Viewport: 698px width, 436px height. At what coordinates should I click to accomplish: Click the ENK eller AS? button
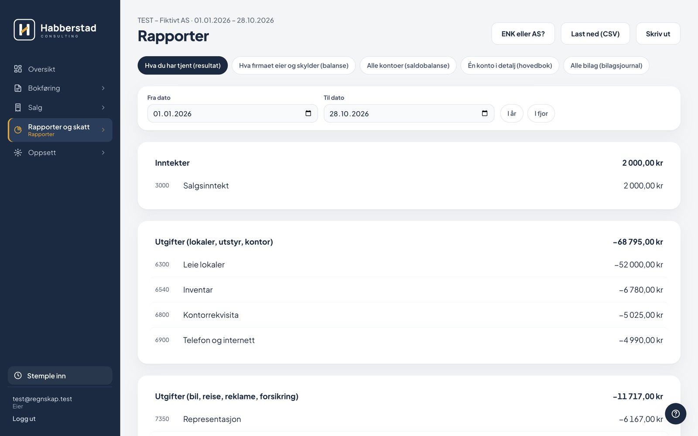(523, 34)
